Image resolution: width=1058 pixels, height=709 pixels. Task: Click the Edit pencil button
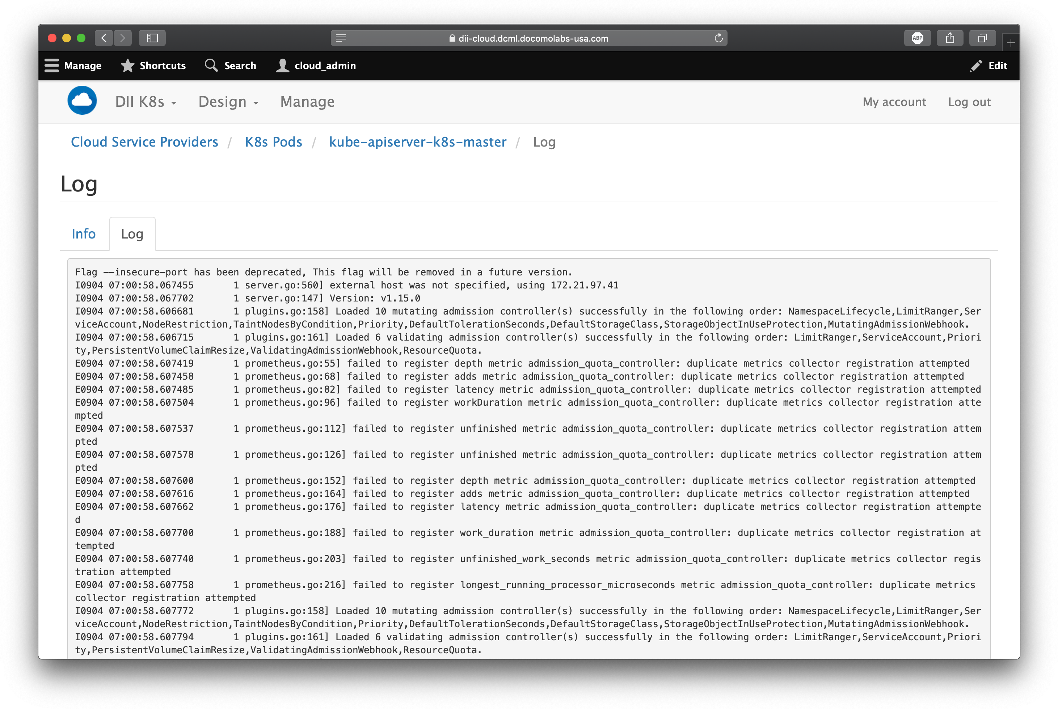989,66
